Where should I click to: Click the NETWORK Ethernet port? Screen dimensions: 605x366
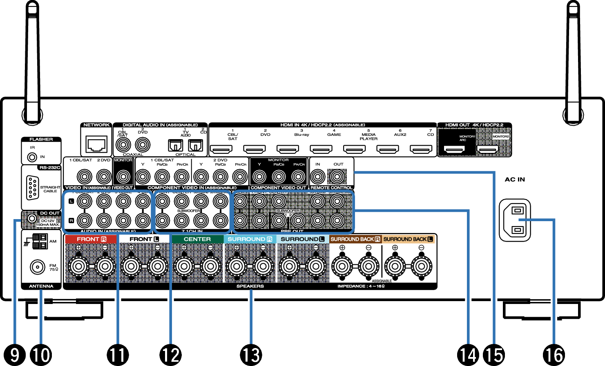(96, 144)
